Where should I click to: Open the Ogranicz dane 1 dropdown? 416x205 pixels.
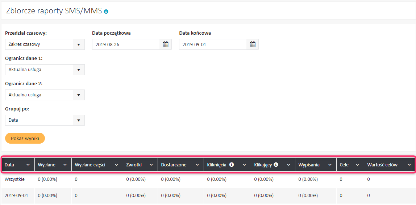tap(79, 70)
